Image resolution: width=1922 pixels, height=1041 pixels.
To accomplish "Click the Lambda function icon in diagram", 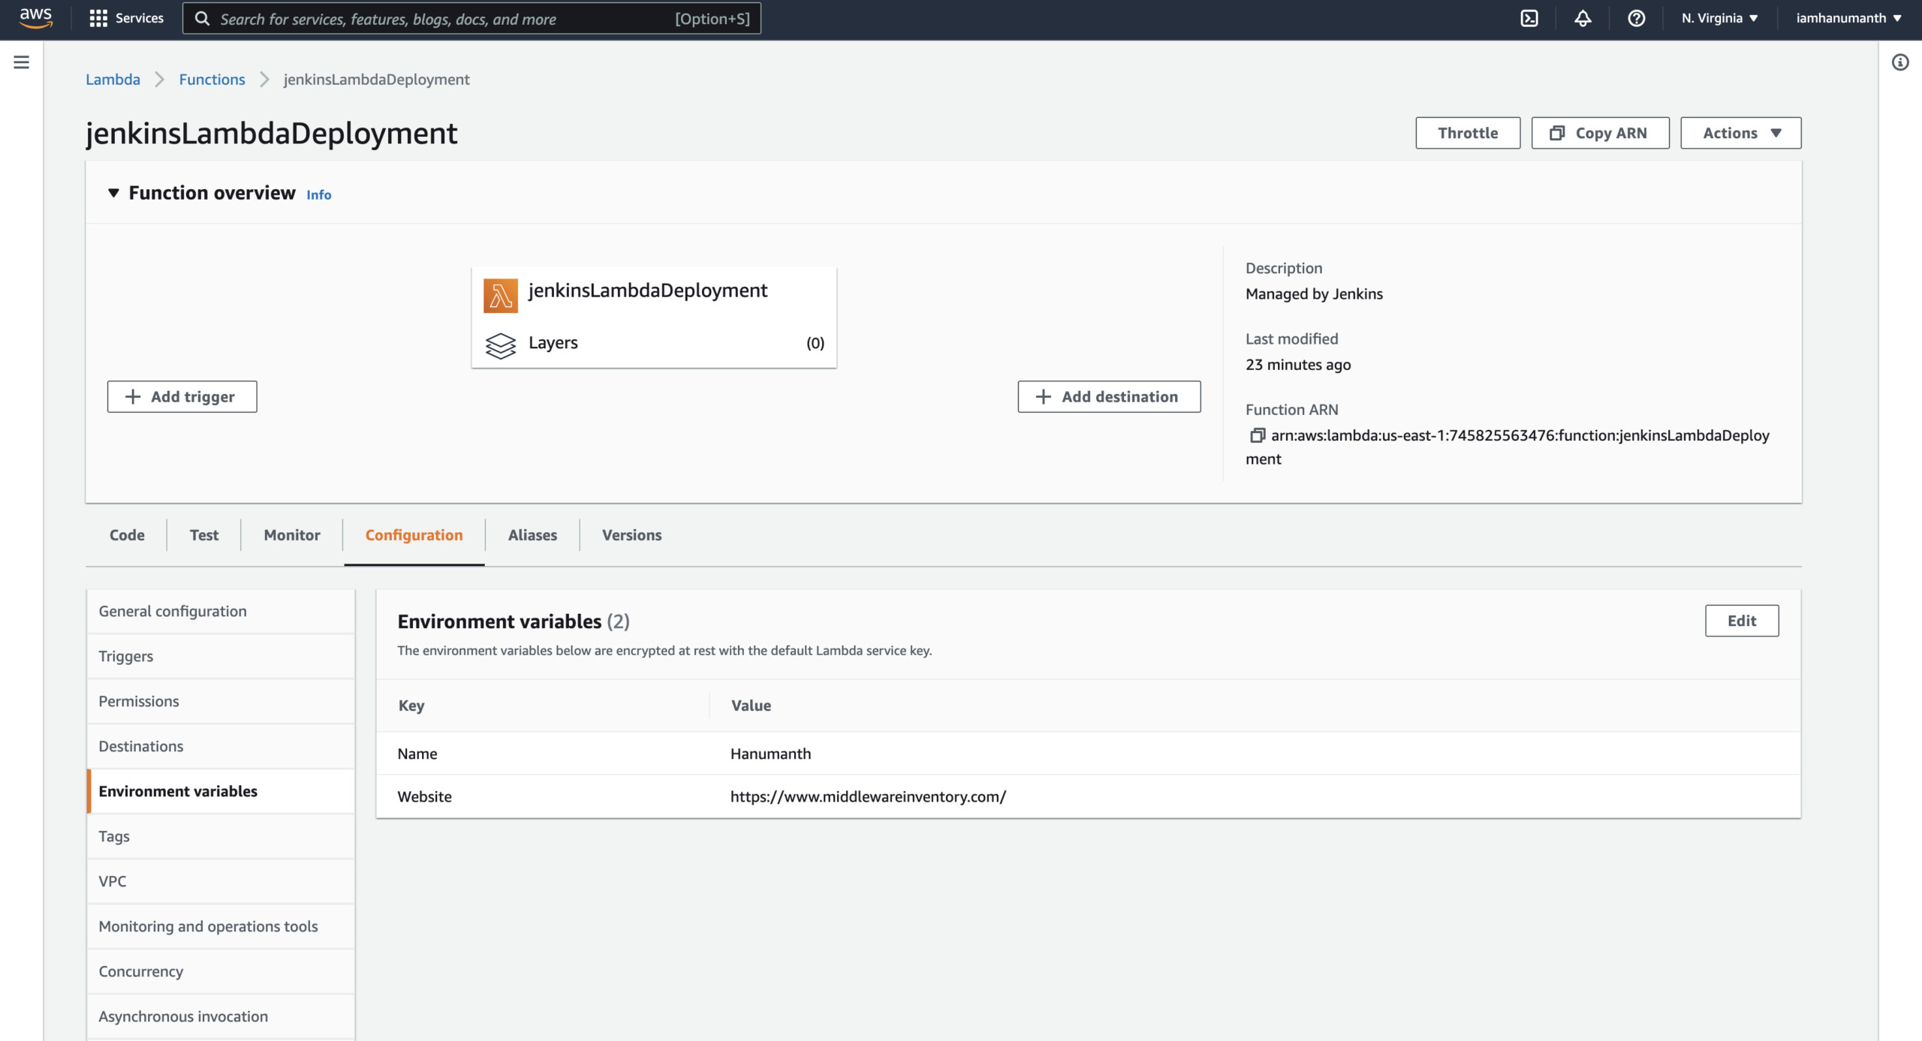I will pyautogui.click(x=500, y=295).
